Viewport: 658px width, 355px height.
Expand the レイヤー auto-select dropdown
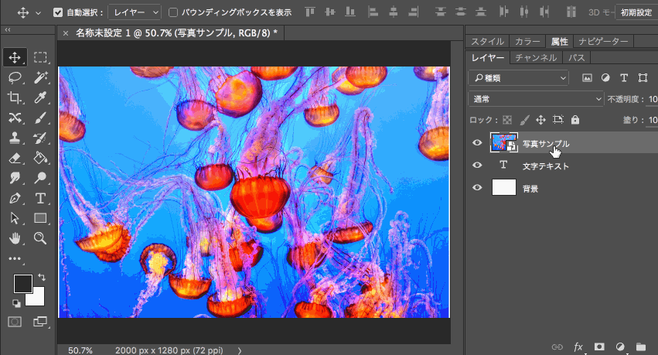pyautogui.click(x=135, y=12)
